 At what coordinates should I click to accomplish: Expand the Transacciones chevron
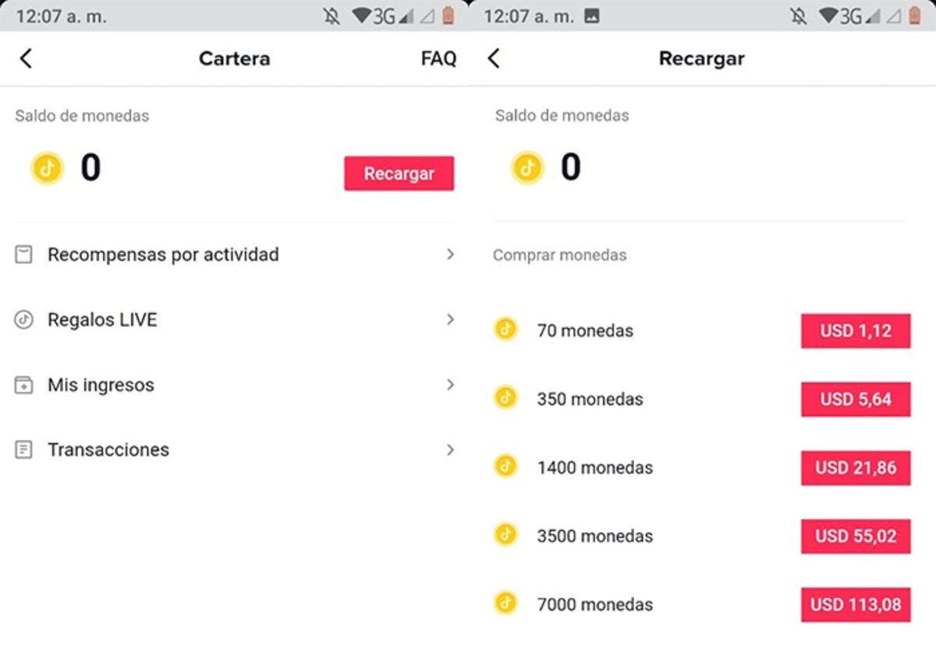coord(451,450)
